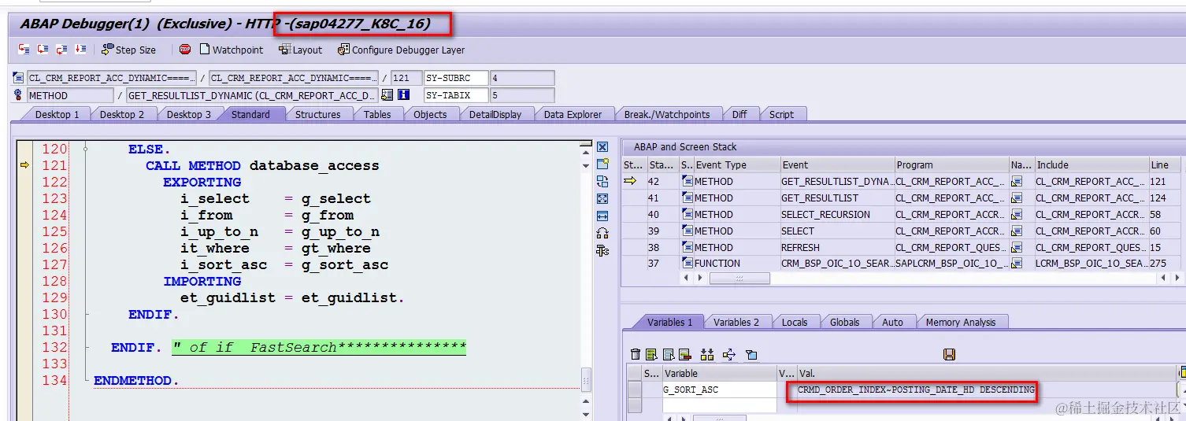This screenshot has height=421, width=1186.
Task: Open the Objects tab
Action: pos(430,114)
